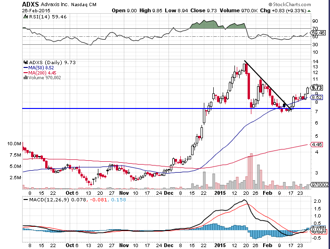Click the red 4.45 moving average tag
330x249 pixels.
click(x=317, y=145)
